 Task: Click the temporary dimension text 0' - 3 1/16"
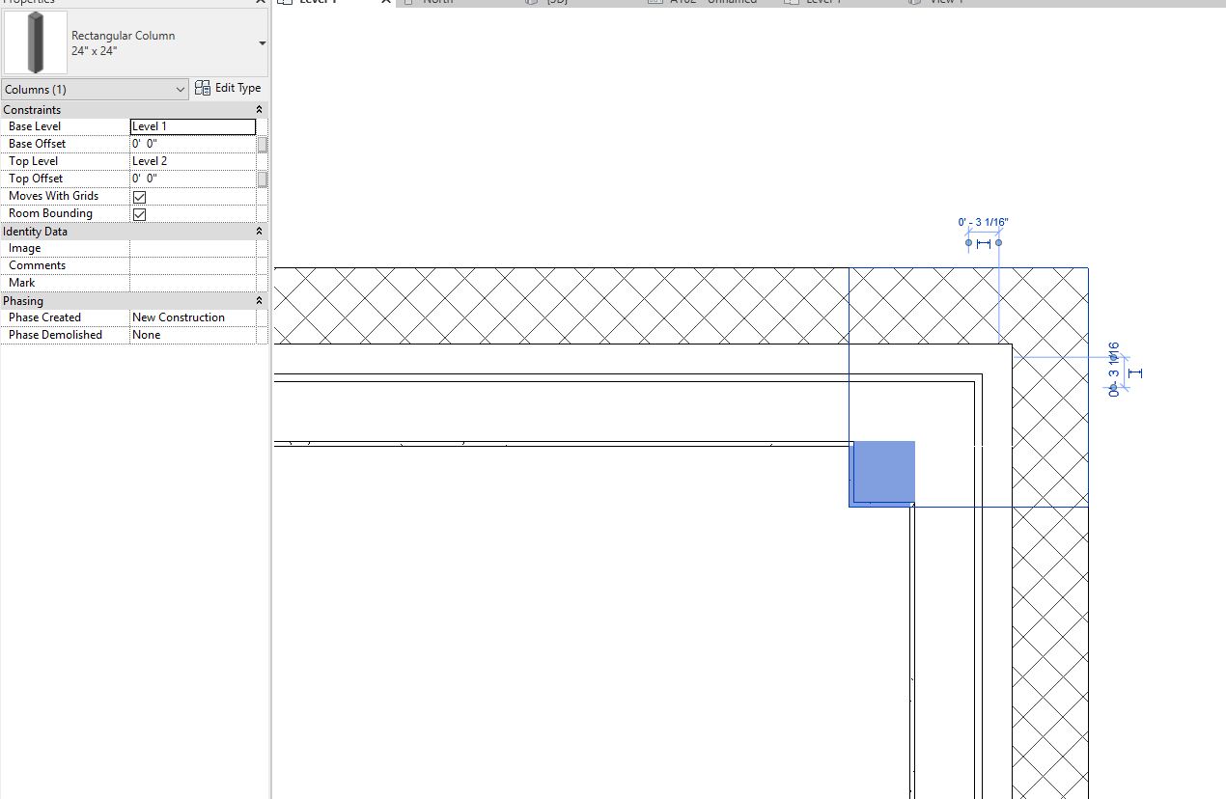984,222
